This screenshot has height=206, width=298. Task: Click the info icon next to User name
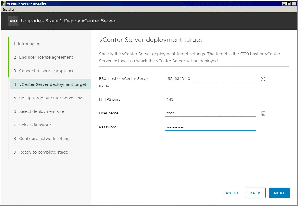click(x=263, y=114)
